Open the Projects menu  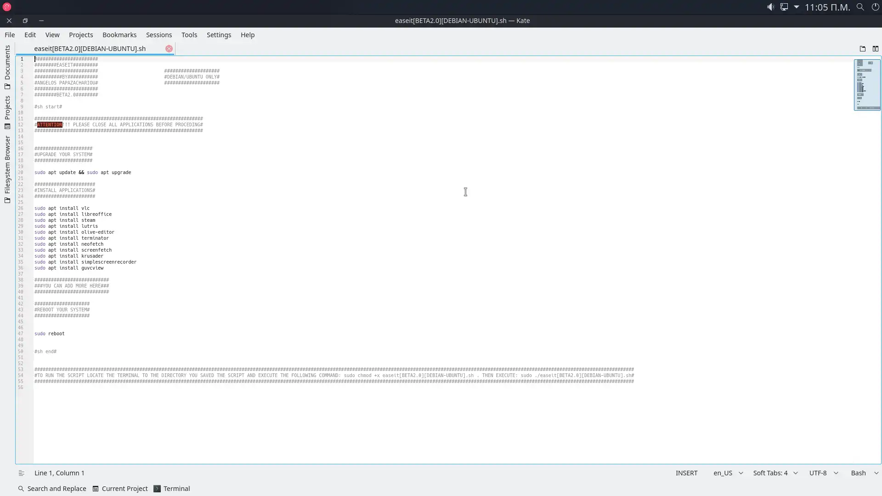[x=81, y=35]
